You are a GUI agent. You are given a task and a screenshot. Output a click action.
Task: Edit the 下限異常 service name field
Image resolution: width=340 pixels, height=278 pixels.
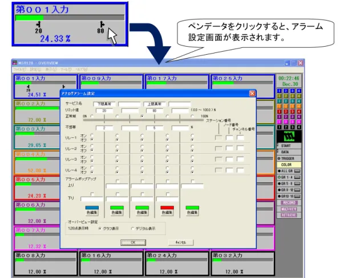click(104, 104)
